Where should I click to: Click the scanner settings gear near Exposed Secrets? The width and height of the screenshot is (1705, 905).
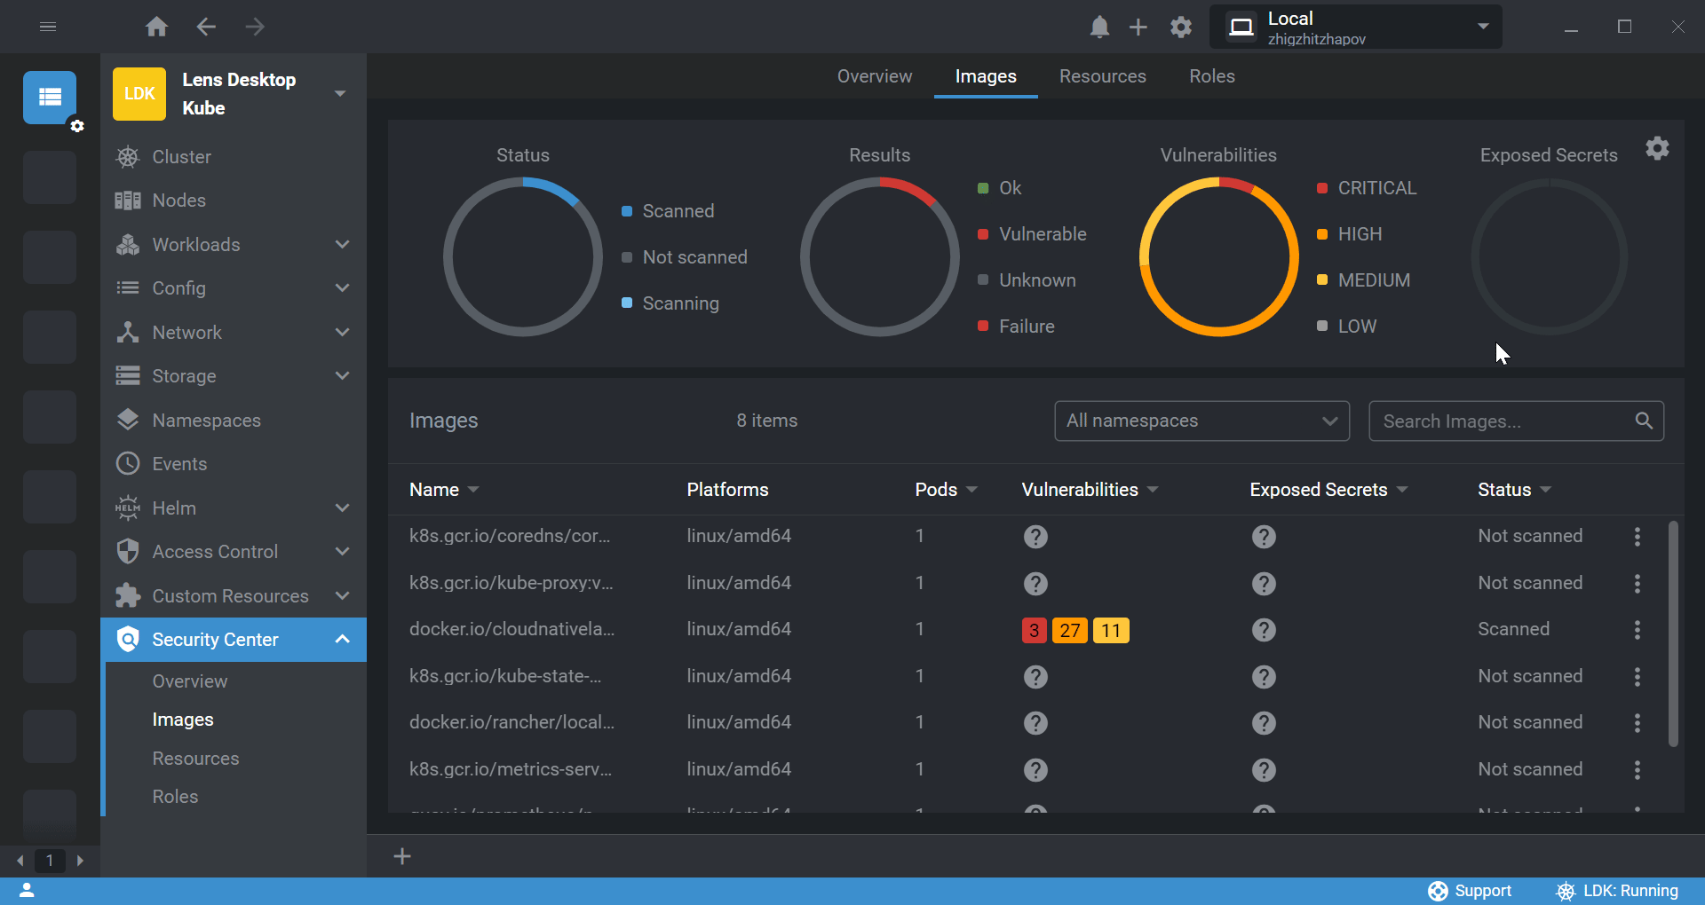(1657, 148)
